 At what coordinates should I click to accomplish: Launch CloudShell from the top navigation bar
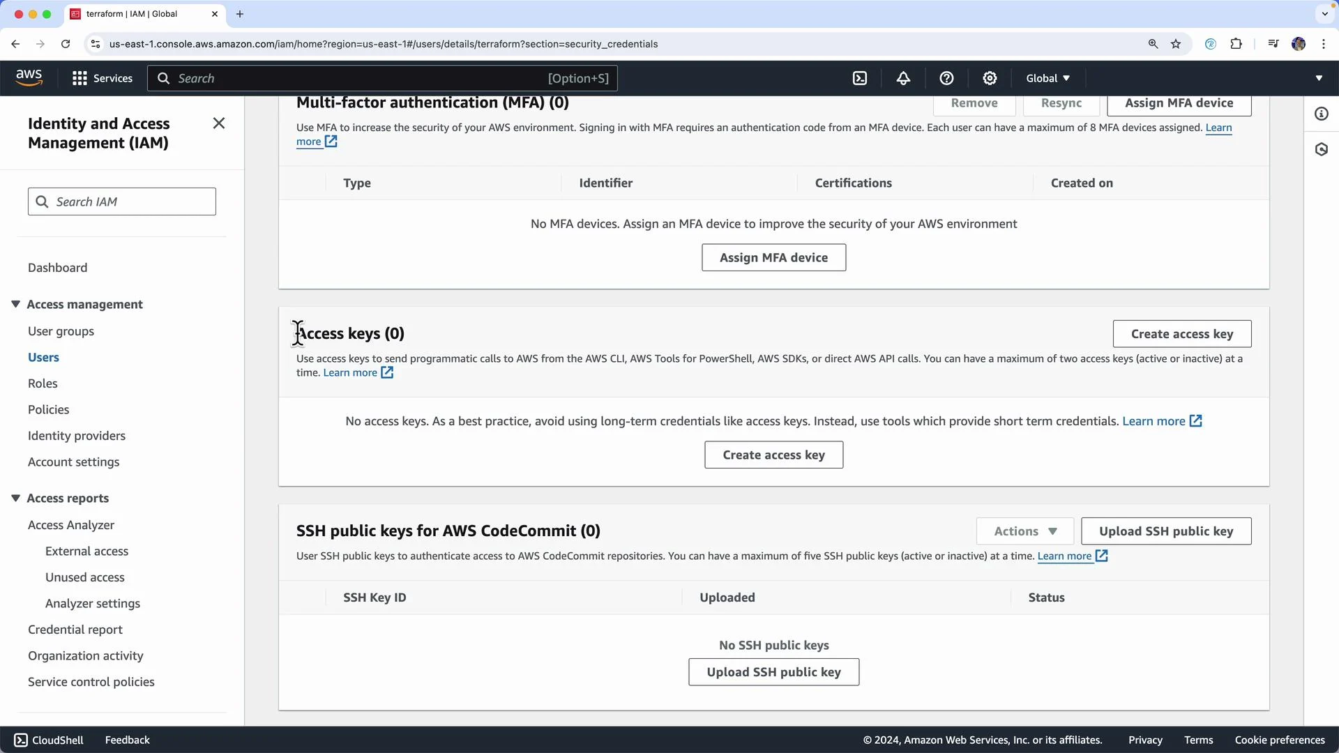click(860, 78)
